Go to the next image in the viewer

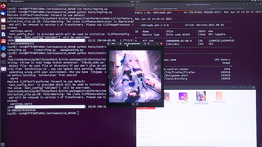160,77
